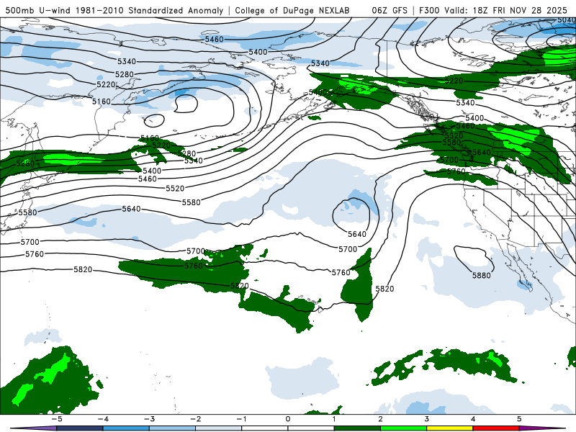The height and width of the screenshot is (432, 576).
Task: Click the 5880 contour label
Action: (481, 275)
